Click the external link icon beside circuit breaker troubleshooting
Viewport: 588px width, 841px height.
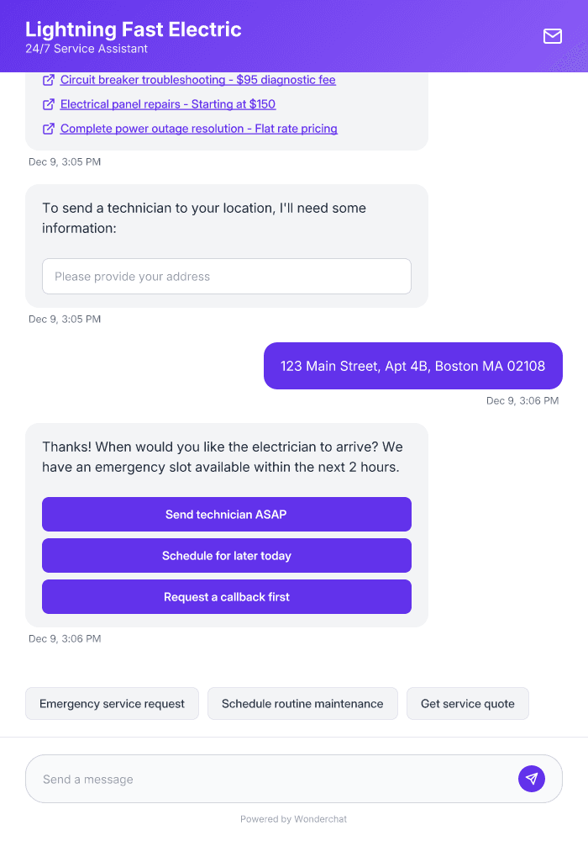coord(46,80)
